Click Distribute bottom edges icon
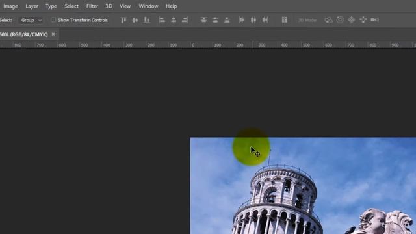416x234 pixels. click(227, 20)
